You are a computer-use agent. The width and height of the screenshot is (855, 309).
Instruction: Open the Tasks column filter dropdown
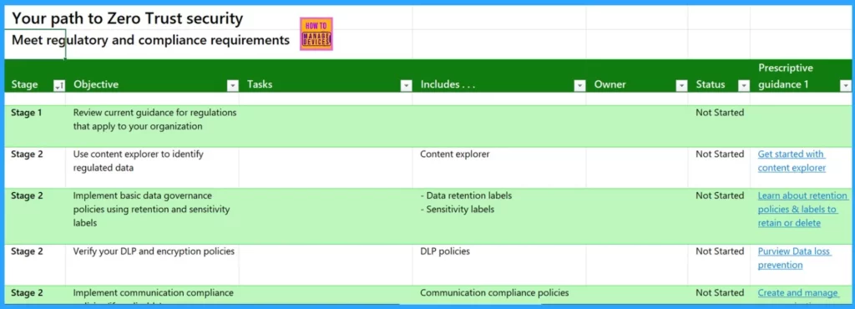[406, 85]
